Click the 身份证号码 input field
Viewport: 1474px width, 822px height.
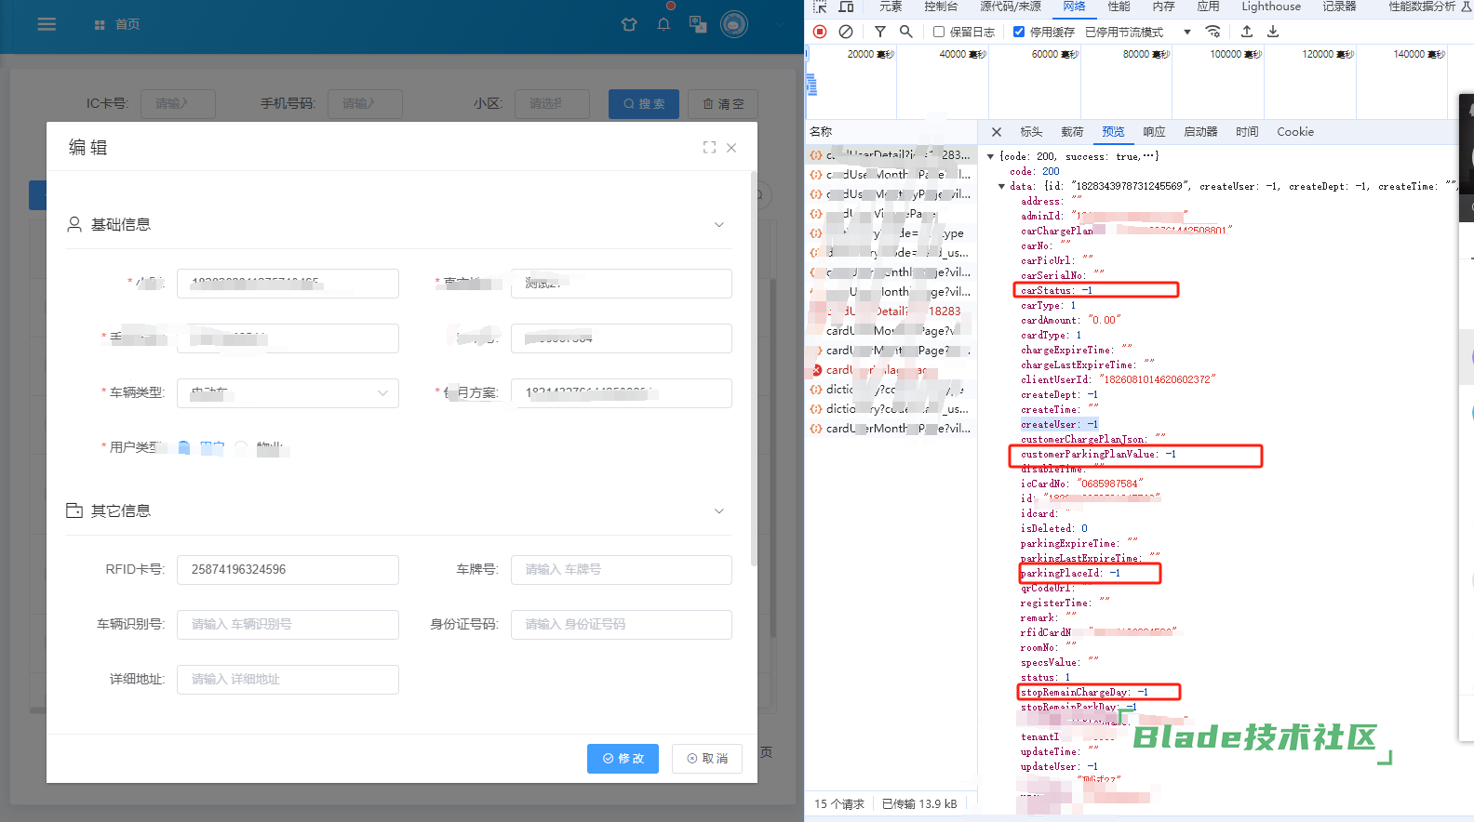pos(621,625)
